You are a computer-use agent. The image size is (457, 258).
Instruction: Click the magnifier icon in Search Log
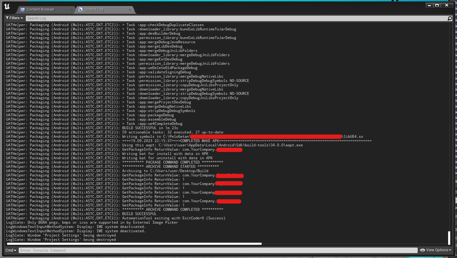coord(450,18)
